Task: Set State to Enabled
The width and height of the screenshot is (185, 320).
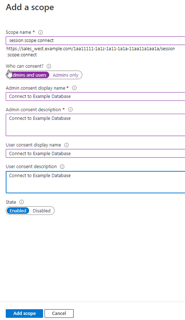Action: click(18, 211)
